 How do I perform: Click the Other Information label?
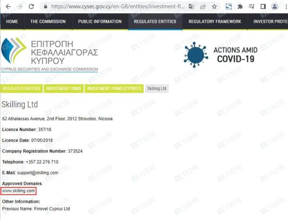21,202
